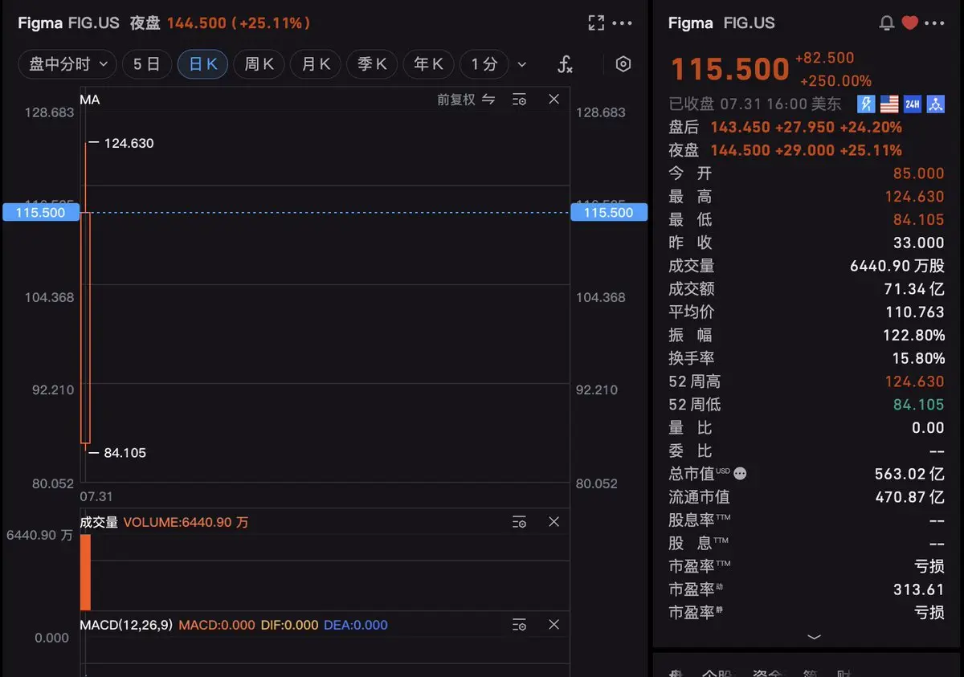Viewport: 964px width, 677px height.
Task: Click the blue lightning real-time quote icon
Action: [866, 104]
